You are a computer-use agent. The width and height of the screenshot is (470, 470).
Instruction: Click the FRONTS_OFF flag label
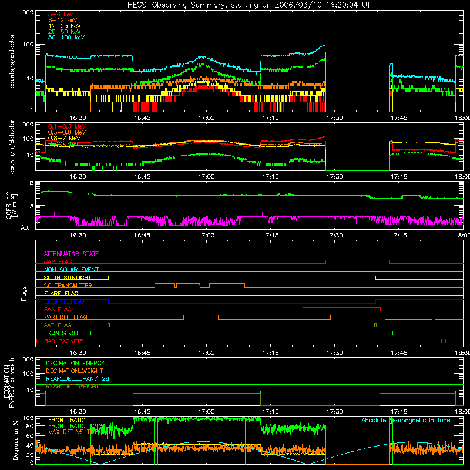pyautogui.click(x=62, y=333)
